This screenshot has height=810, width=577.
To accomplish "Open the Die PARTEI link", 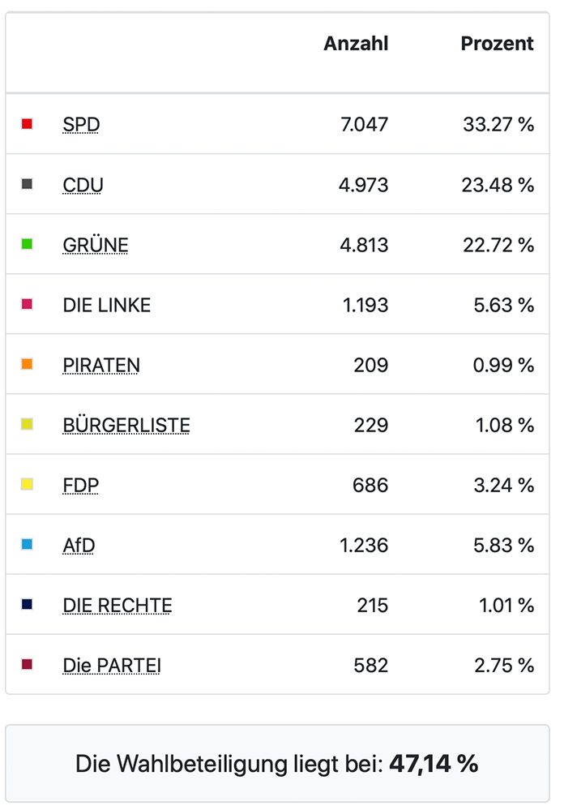I will [112, 665].
